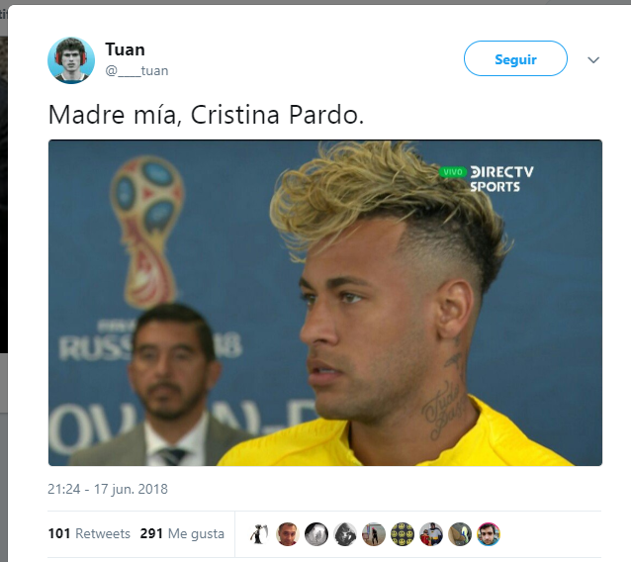Image resolution: width=631 pixels, height=562 pixels.
Task: Open the fifth liker's avatar showing a standing person
Action: pyautogui.click(x=374, y=534)
